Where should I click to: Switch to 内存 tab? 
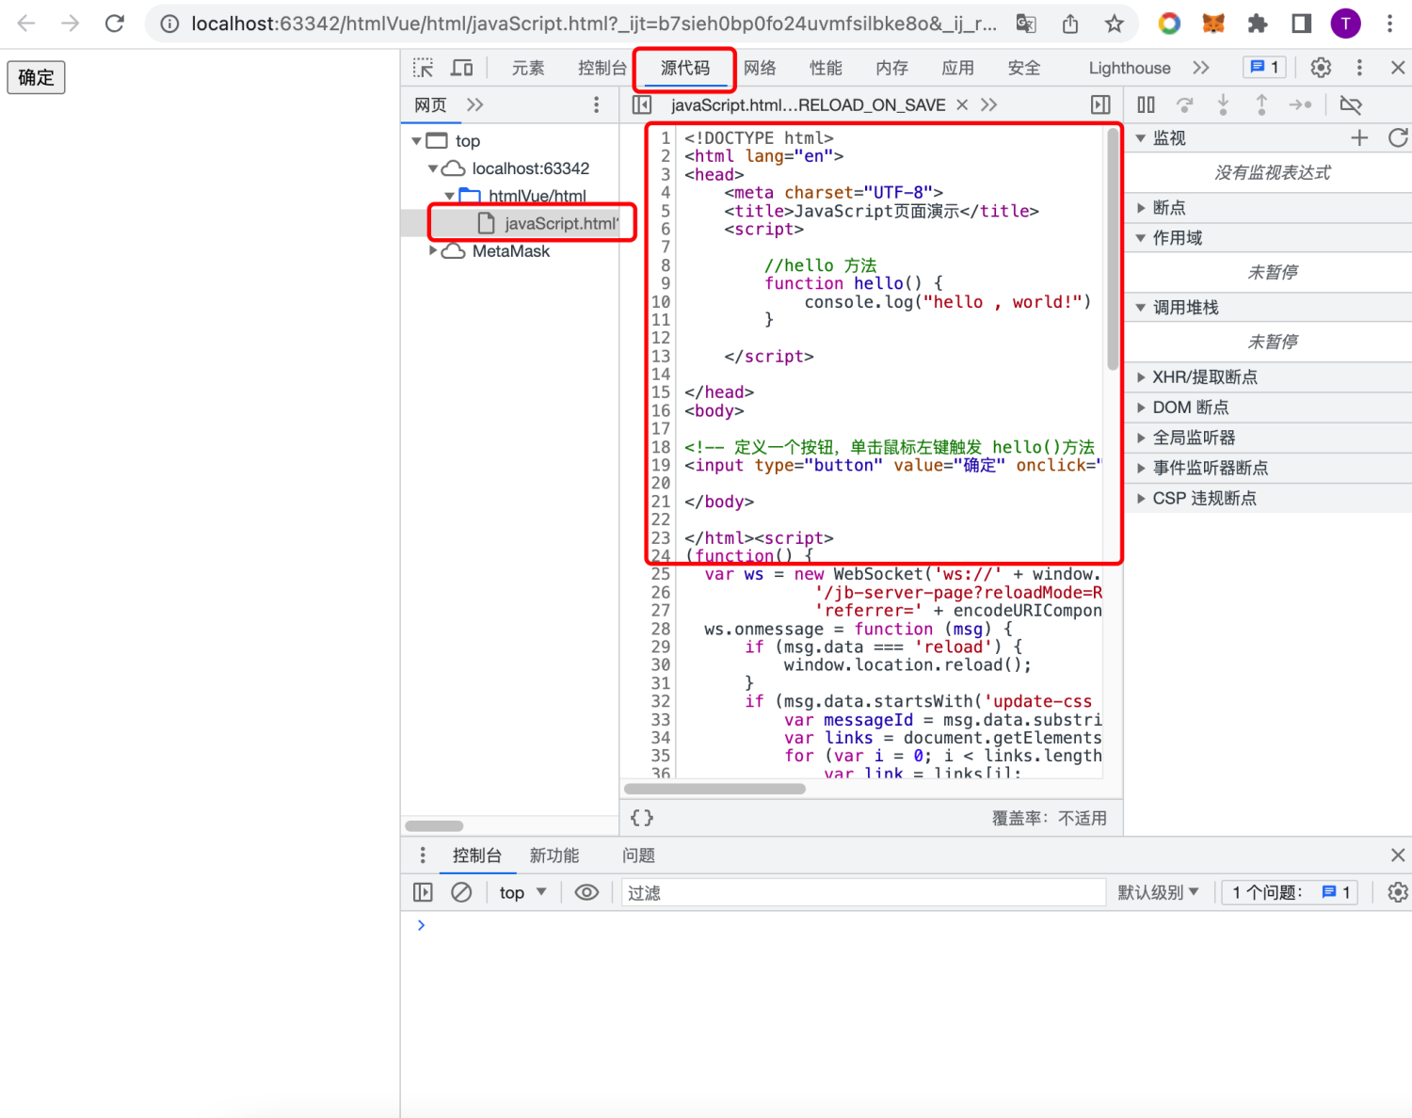pyautogui.click(x=891, y=68)
